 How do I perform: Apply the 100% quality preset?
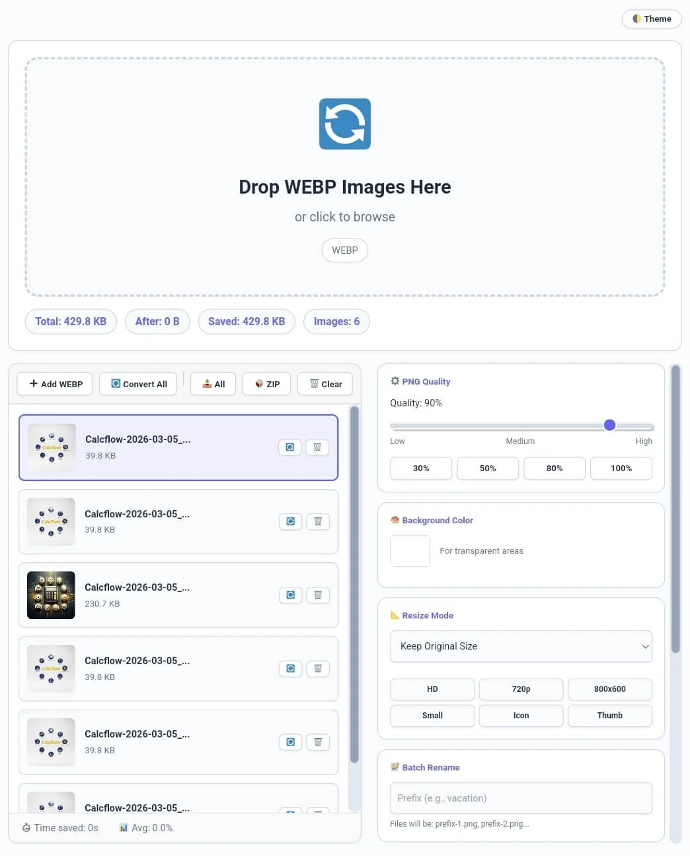tap(621, 468)
